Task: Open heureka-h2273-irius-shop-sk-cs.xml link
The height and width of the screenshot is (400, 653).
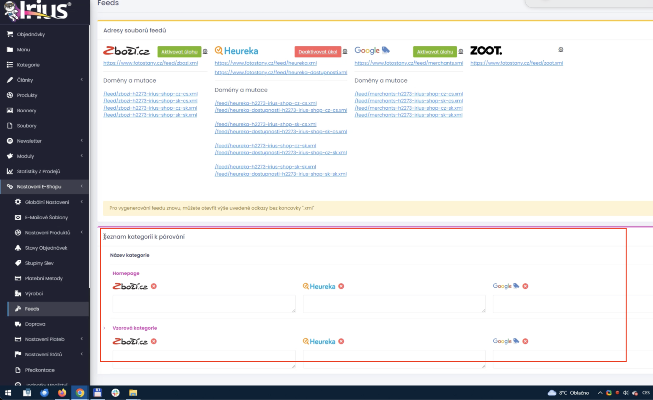Action: pos(265,124)
